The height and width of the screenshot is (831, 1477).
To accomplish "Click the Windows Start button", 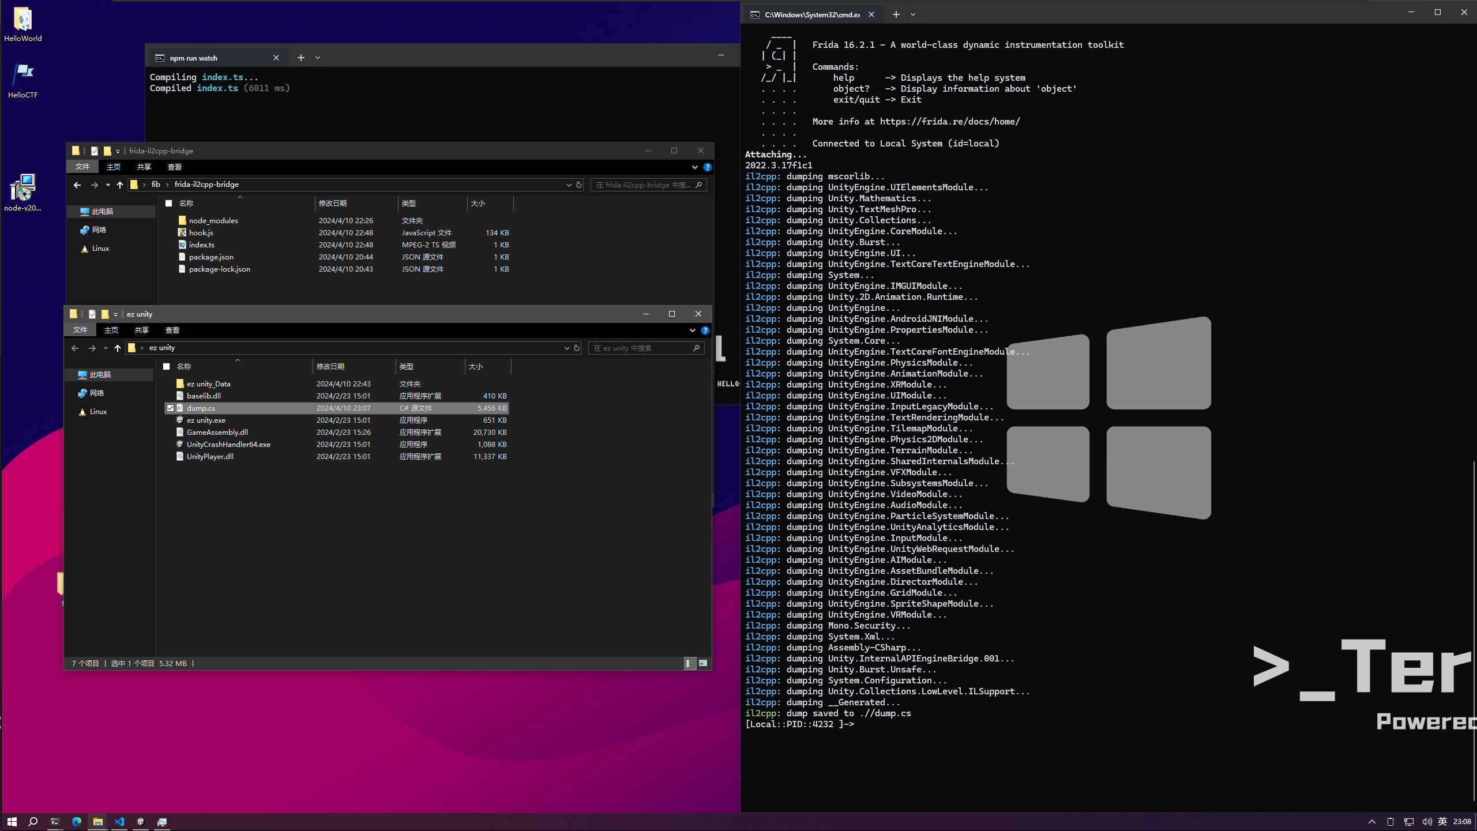I will (x=12, y=822).
